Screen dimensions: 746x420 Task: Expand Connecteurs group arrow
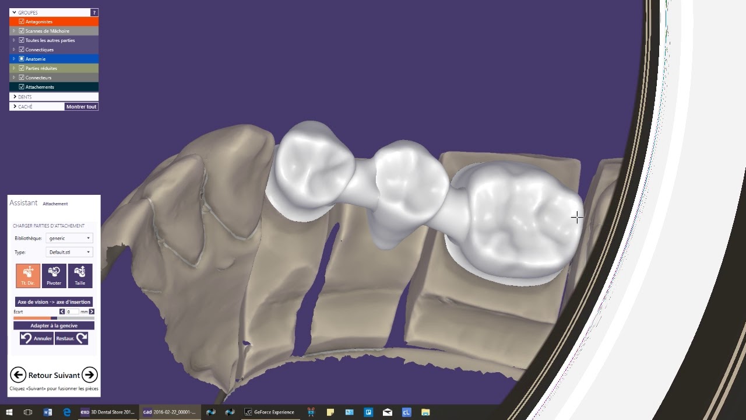click(x=14, y=78)
